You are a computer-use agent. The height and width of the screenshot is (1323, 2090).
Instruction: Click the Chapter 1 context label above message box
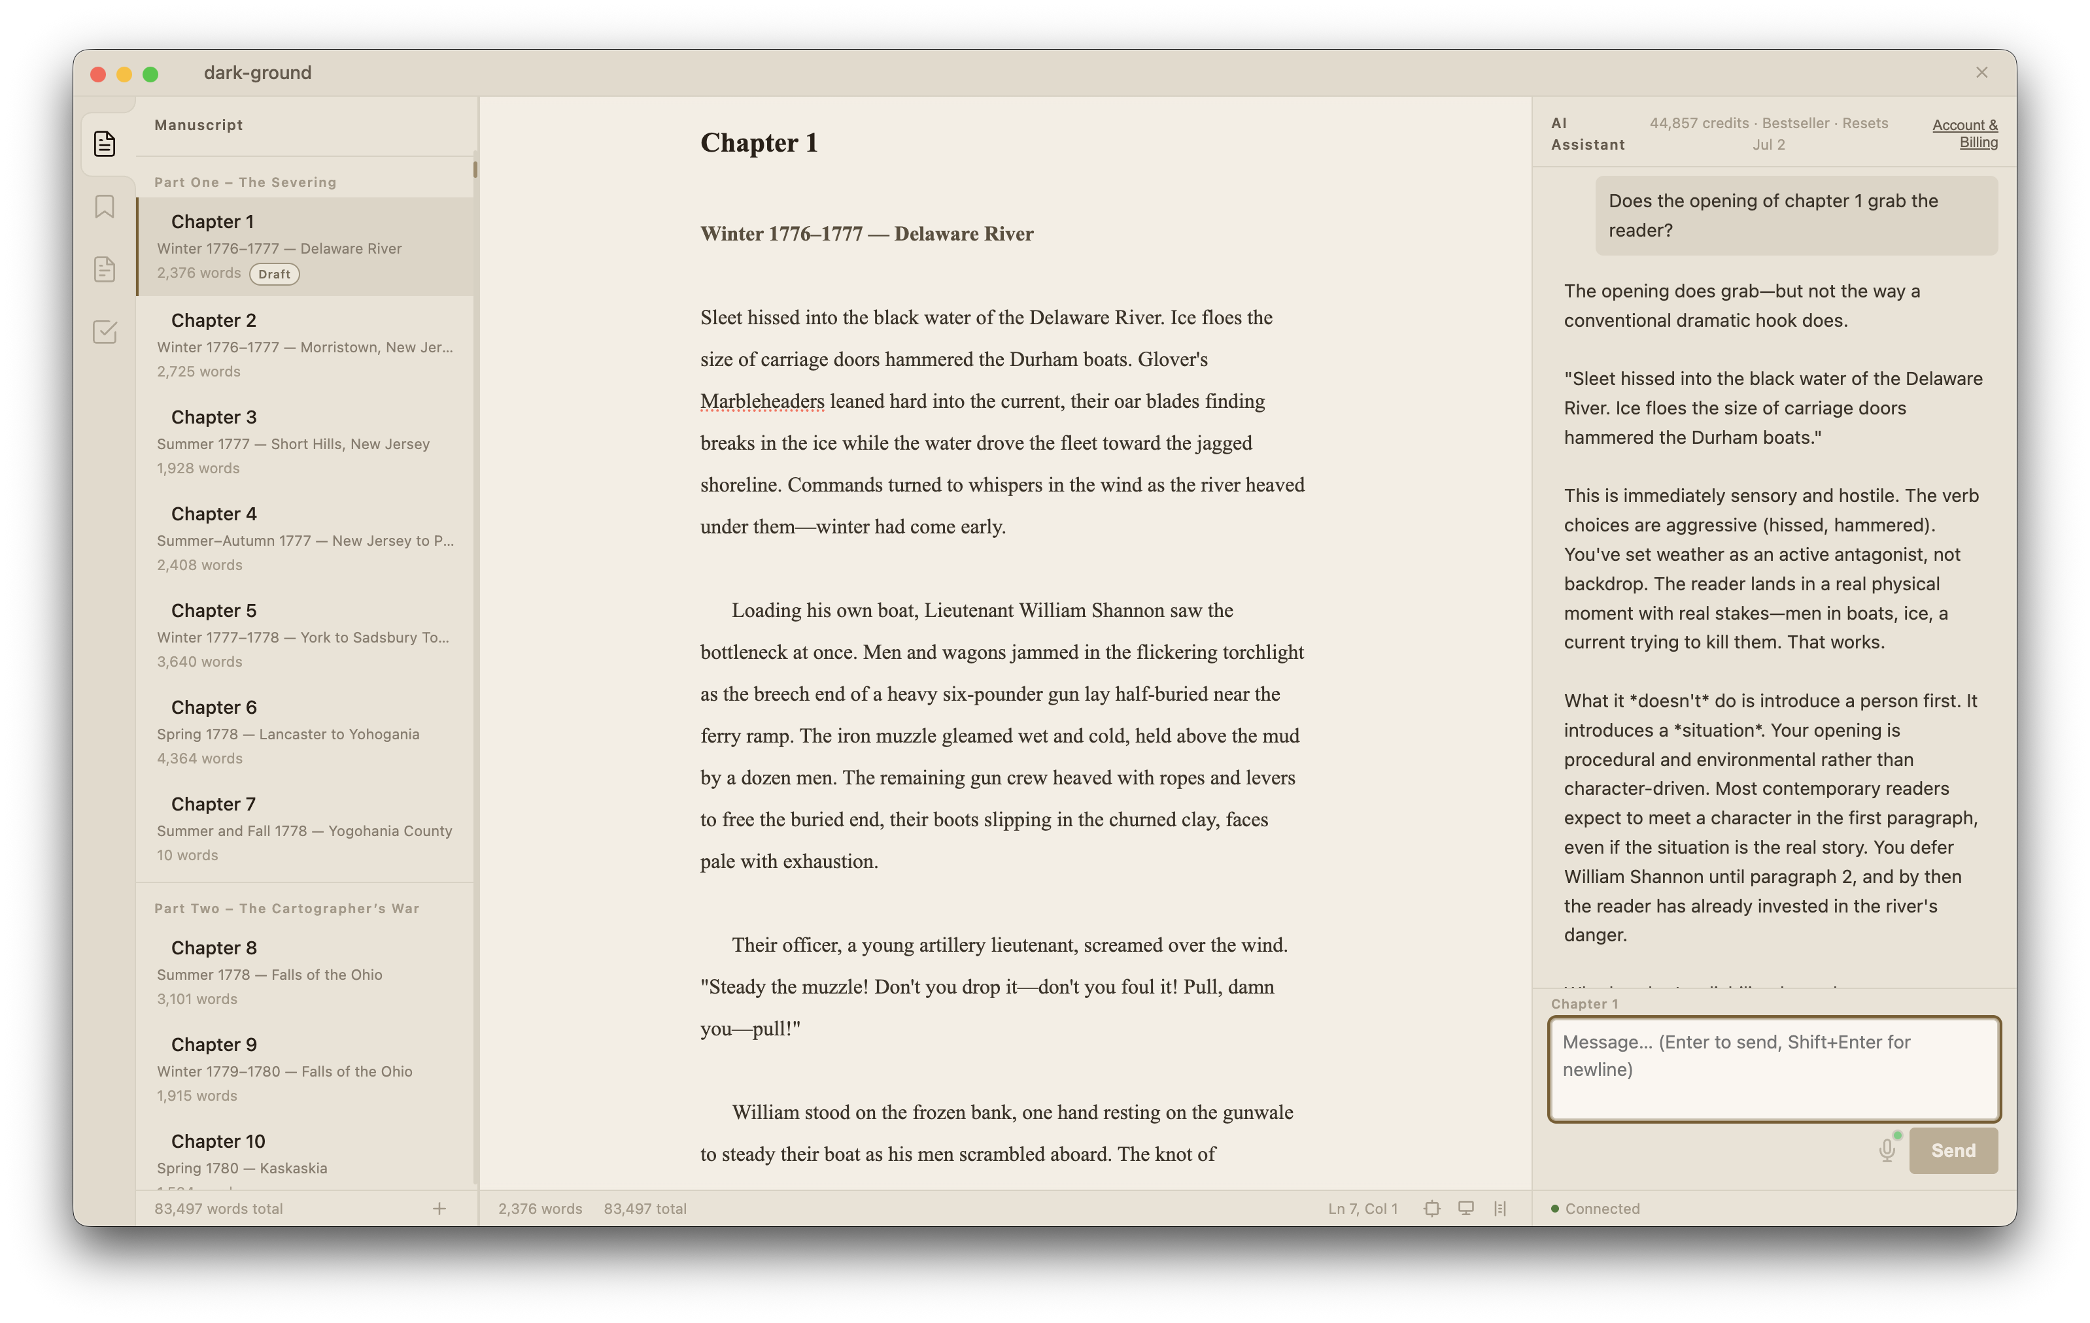coord(1585,1004)
